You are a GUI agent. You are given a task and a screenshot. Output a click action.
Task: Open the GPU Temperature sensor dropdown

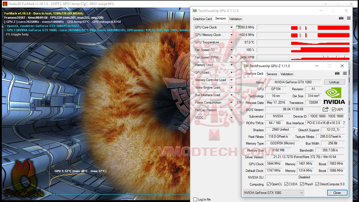[x=231, y=42]
